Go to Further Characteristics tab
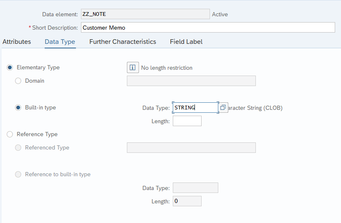The width and height of the screenshot is (341, 223). (123, 42)
